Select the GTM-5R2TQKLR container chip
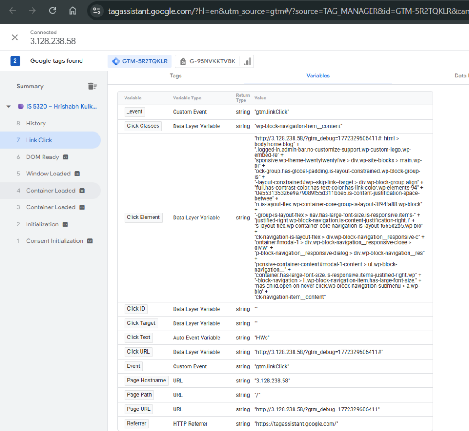The width and height of the screenshot is (469, 431). click(140, 61)
